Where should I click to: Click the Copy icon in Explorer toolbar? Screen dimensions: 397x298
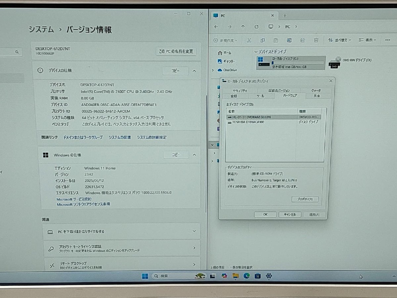click(262, 40)
